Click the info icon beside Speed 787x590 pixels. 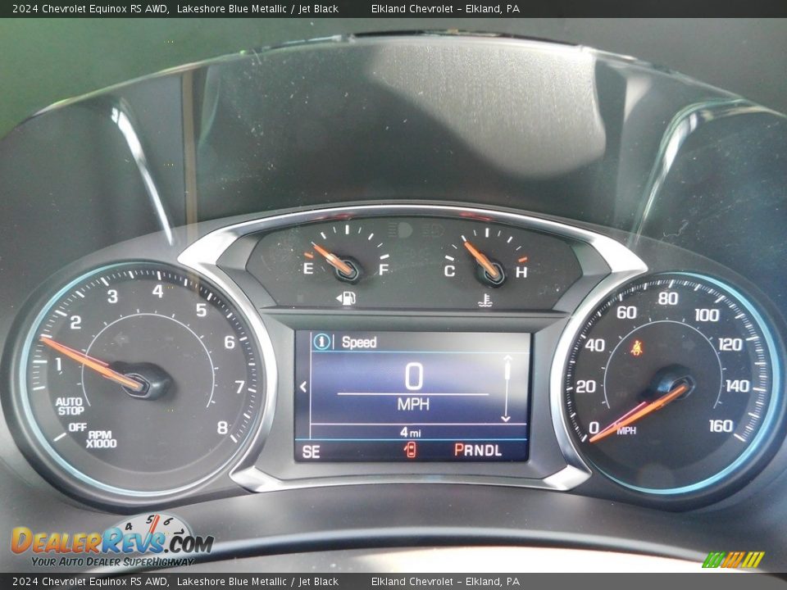click(x=321, y=342)
